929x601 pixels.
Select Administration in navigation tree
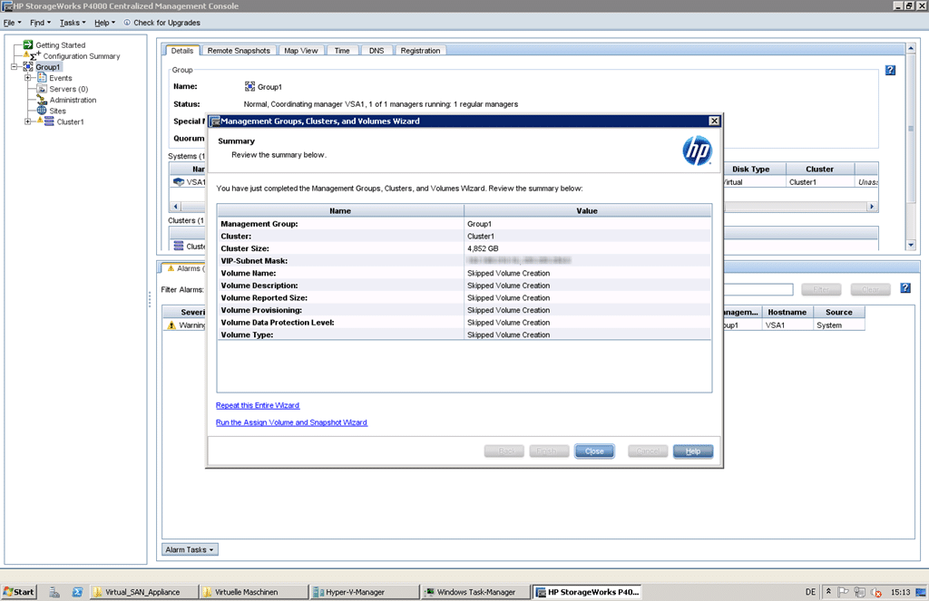pyautogui.click(x=73, y=100)
